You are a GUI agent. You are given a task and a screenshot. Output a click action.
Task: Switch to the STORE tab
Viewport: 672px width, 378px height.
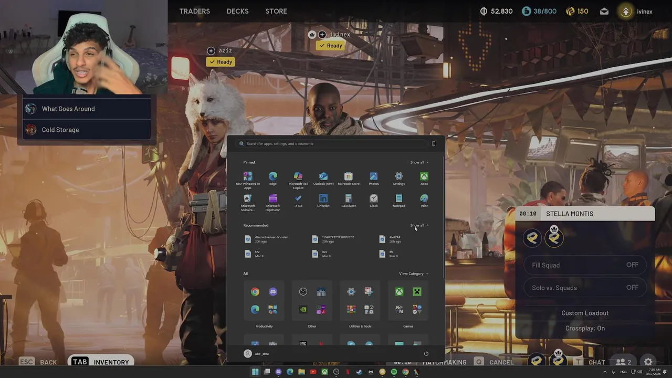(276, 11)
